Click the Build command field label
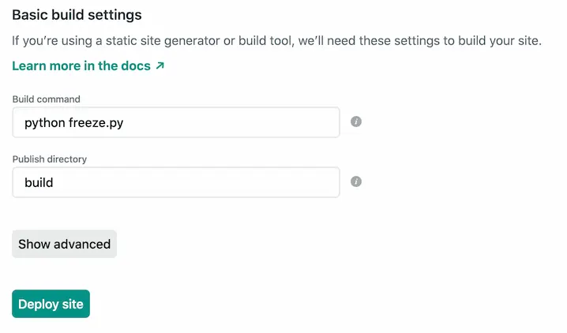Viewport: 567px width, 333px height. point(47,99)
